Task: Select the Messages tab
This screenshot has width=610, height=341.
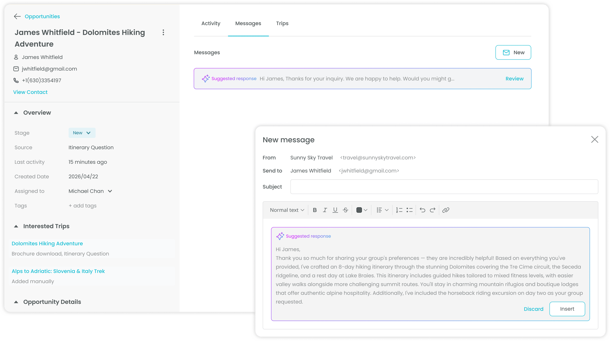Action: point(248,23)
